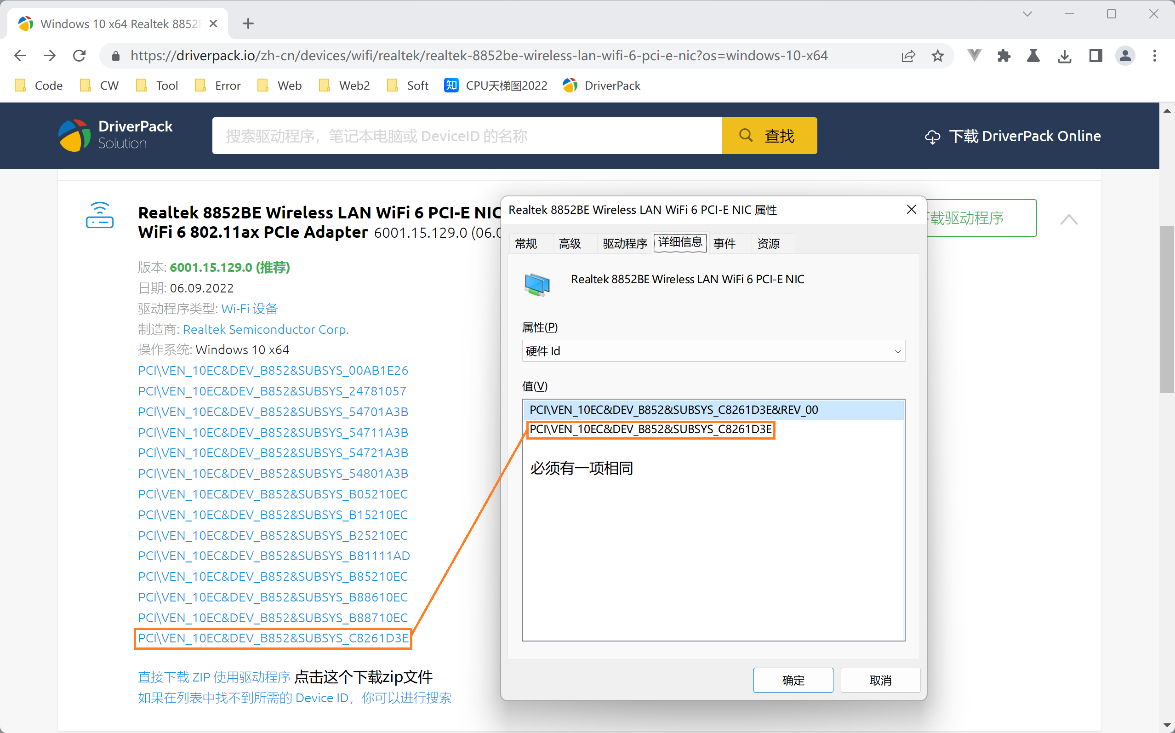The height and width of the screenshot is (733, 1175).
Task: Open the Vue devtools extension icon
Action: pos(975,56)
